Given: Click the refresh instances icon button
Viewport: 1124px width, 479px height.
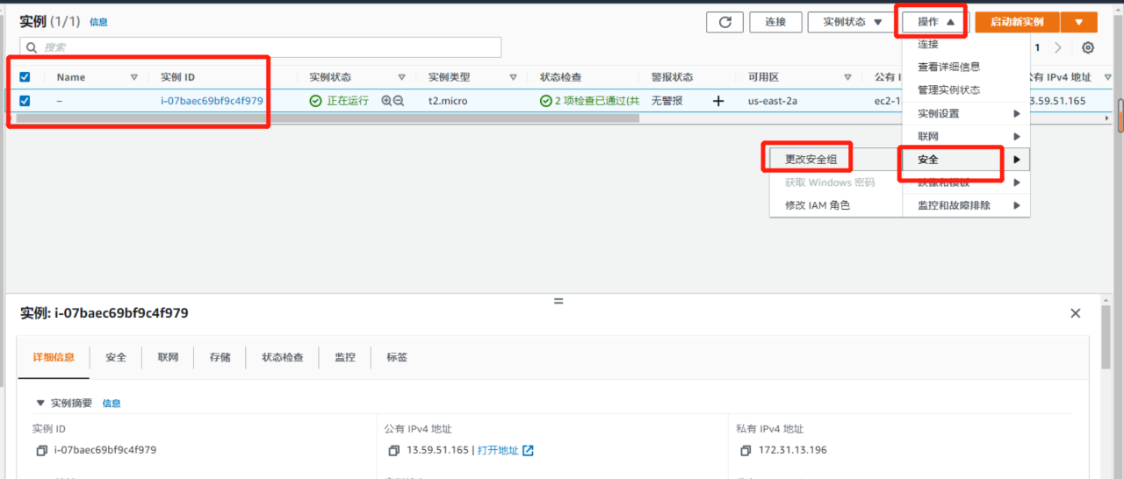Looking at the screenshot, I should pos(724,22).
